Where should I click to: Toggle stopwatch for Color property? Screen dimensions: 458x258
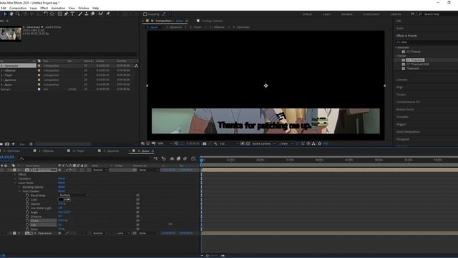27,199
